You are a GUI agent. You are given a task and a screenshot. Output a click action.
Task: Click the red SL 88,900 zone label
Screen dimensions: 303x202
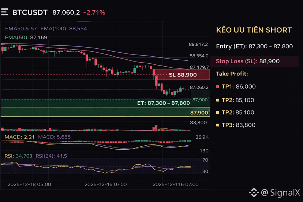click(x=183, y=75)
